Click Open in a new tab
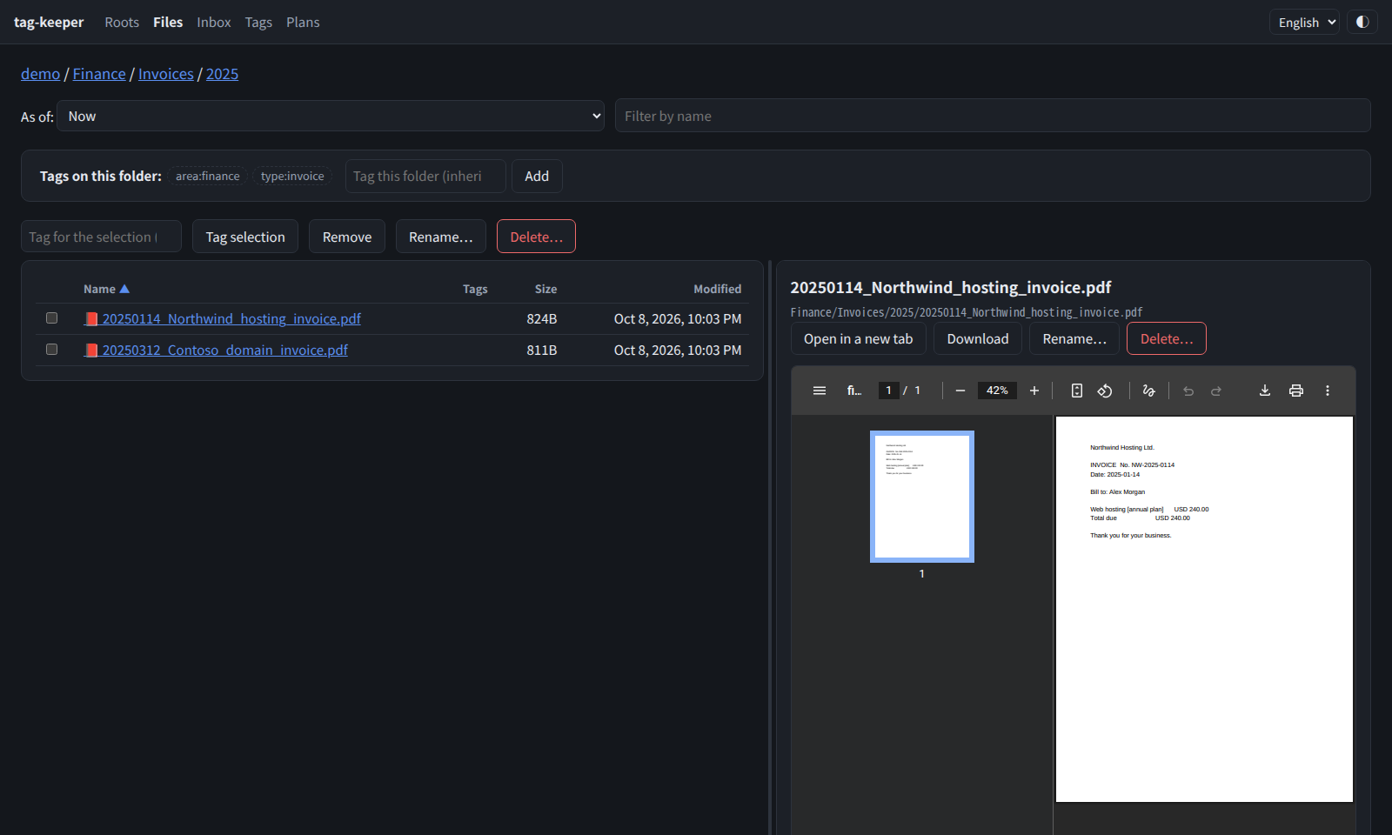Screen dimensions: 1392x835 tap(859, 339)
